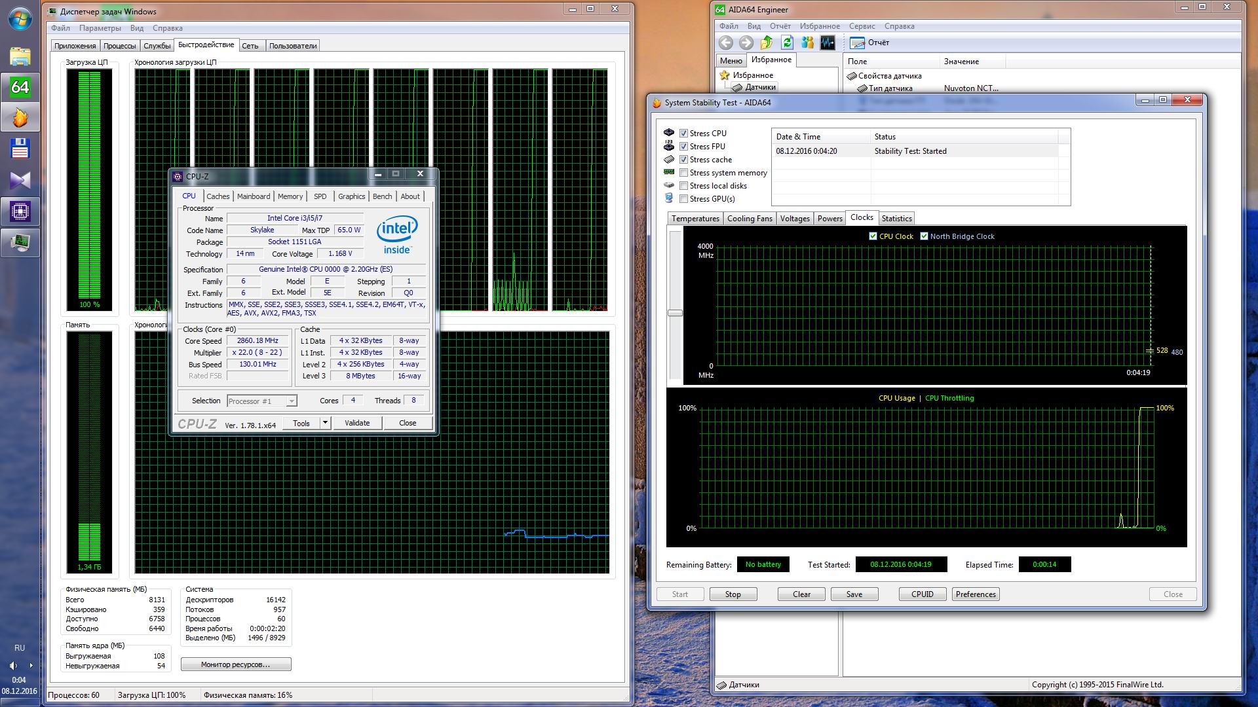Viewport: 1258px width, 707px height.
Task: Open the Сервис menu in AIDA64
Action: (x=862, y=26)
